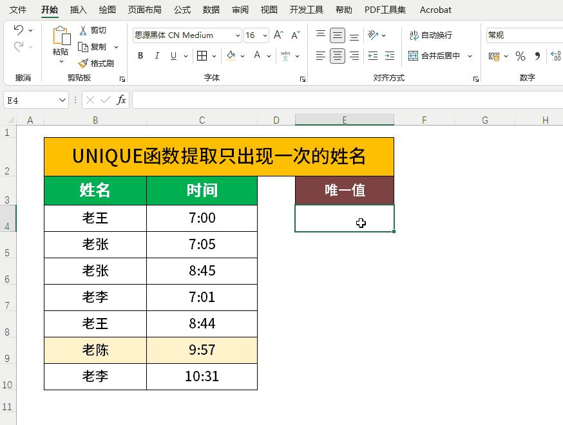Toggle bold formatting on

(140, 56)
